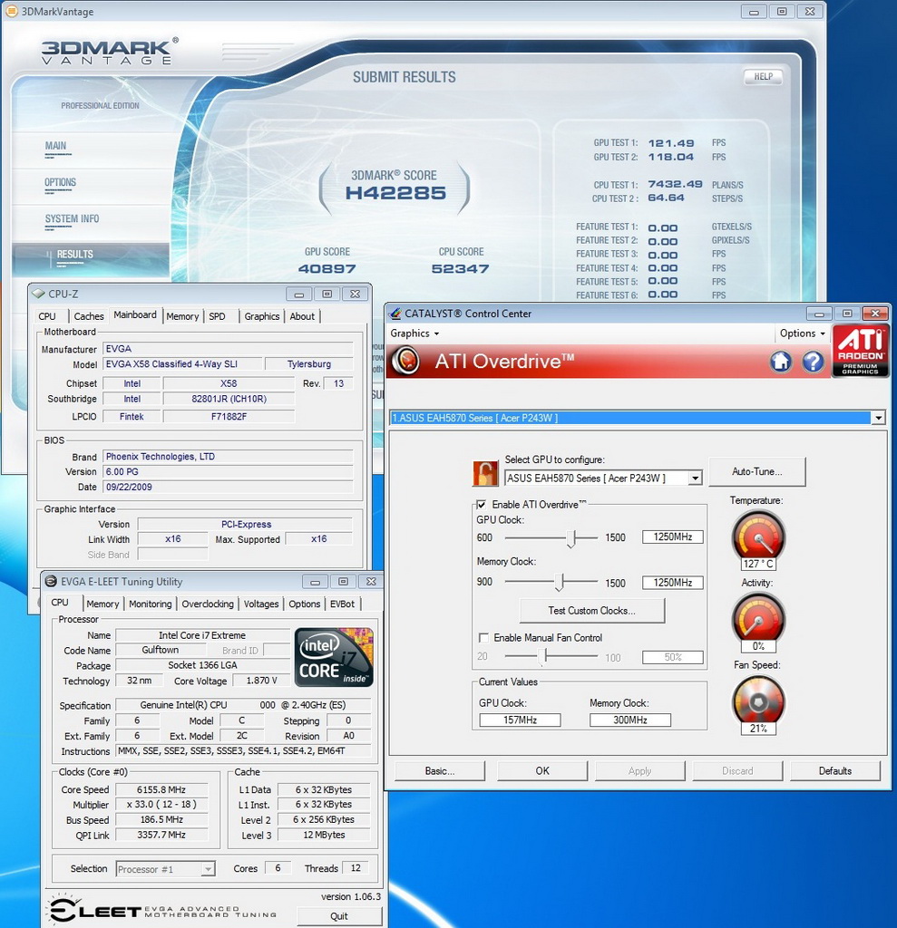Enable Manual Fan Control checkbox
Viewport: 897px width, 928px height.
click(483, 637)
